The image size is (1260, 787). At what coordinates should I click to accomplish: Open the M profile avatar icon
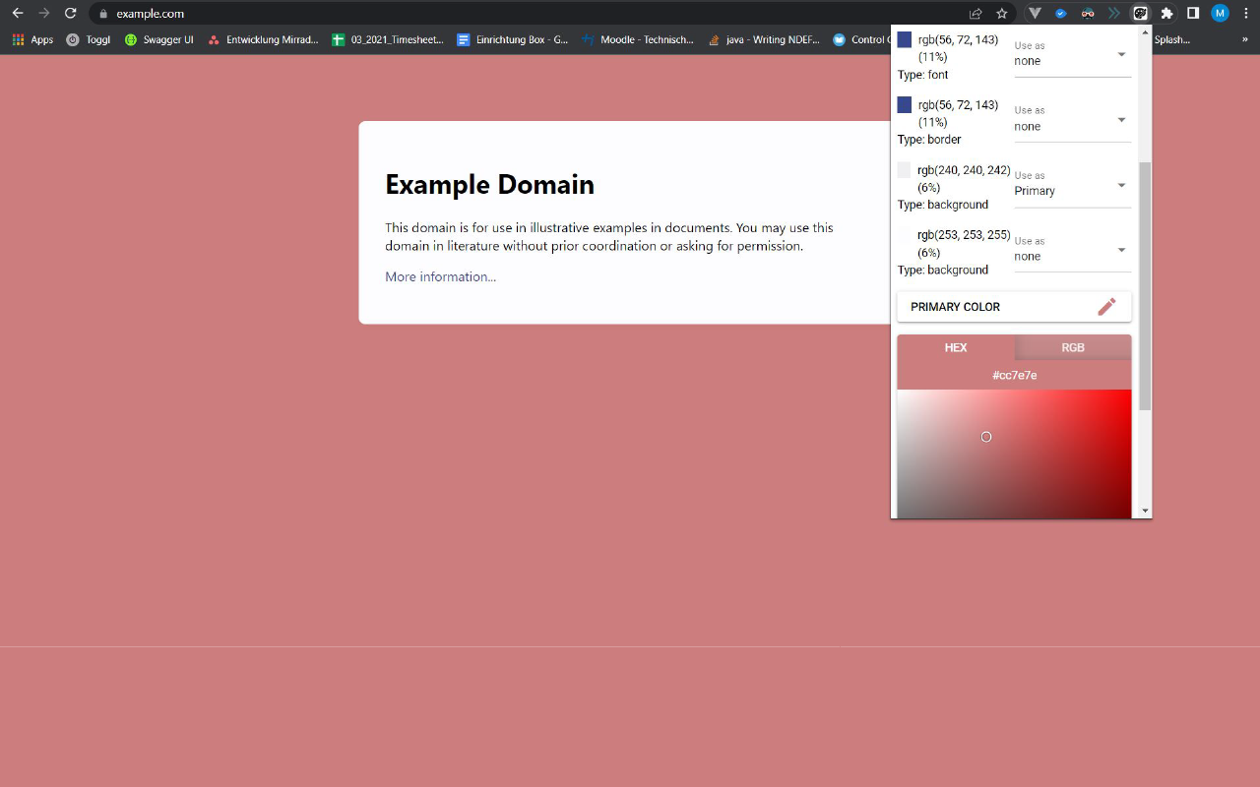tap(1219, 13)
